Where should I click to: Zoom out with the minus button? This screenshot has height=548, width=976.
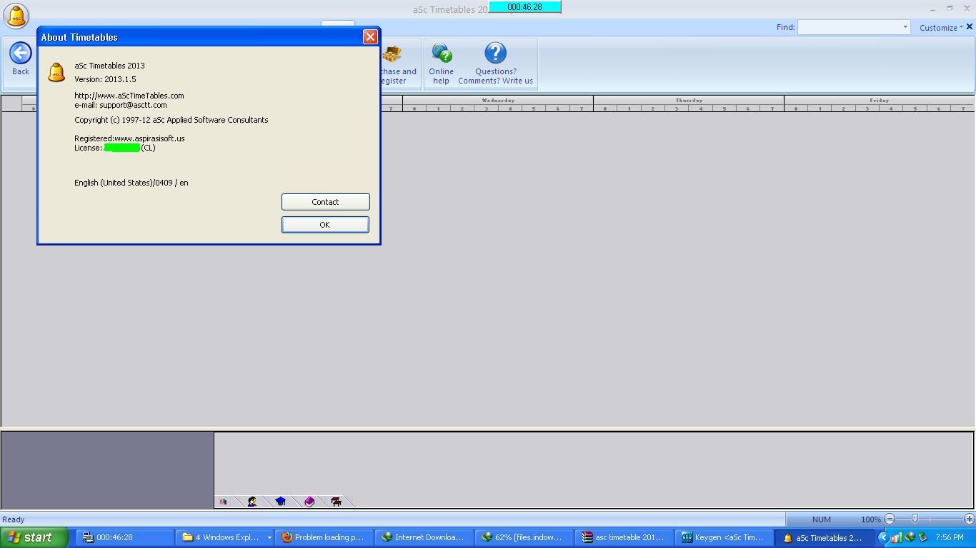(x=890, y=519)
